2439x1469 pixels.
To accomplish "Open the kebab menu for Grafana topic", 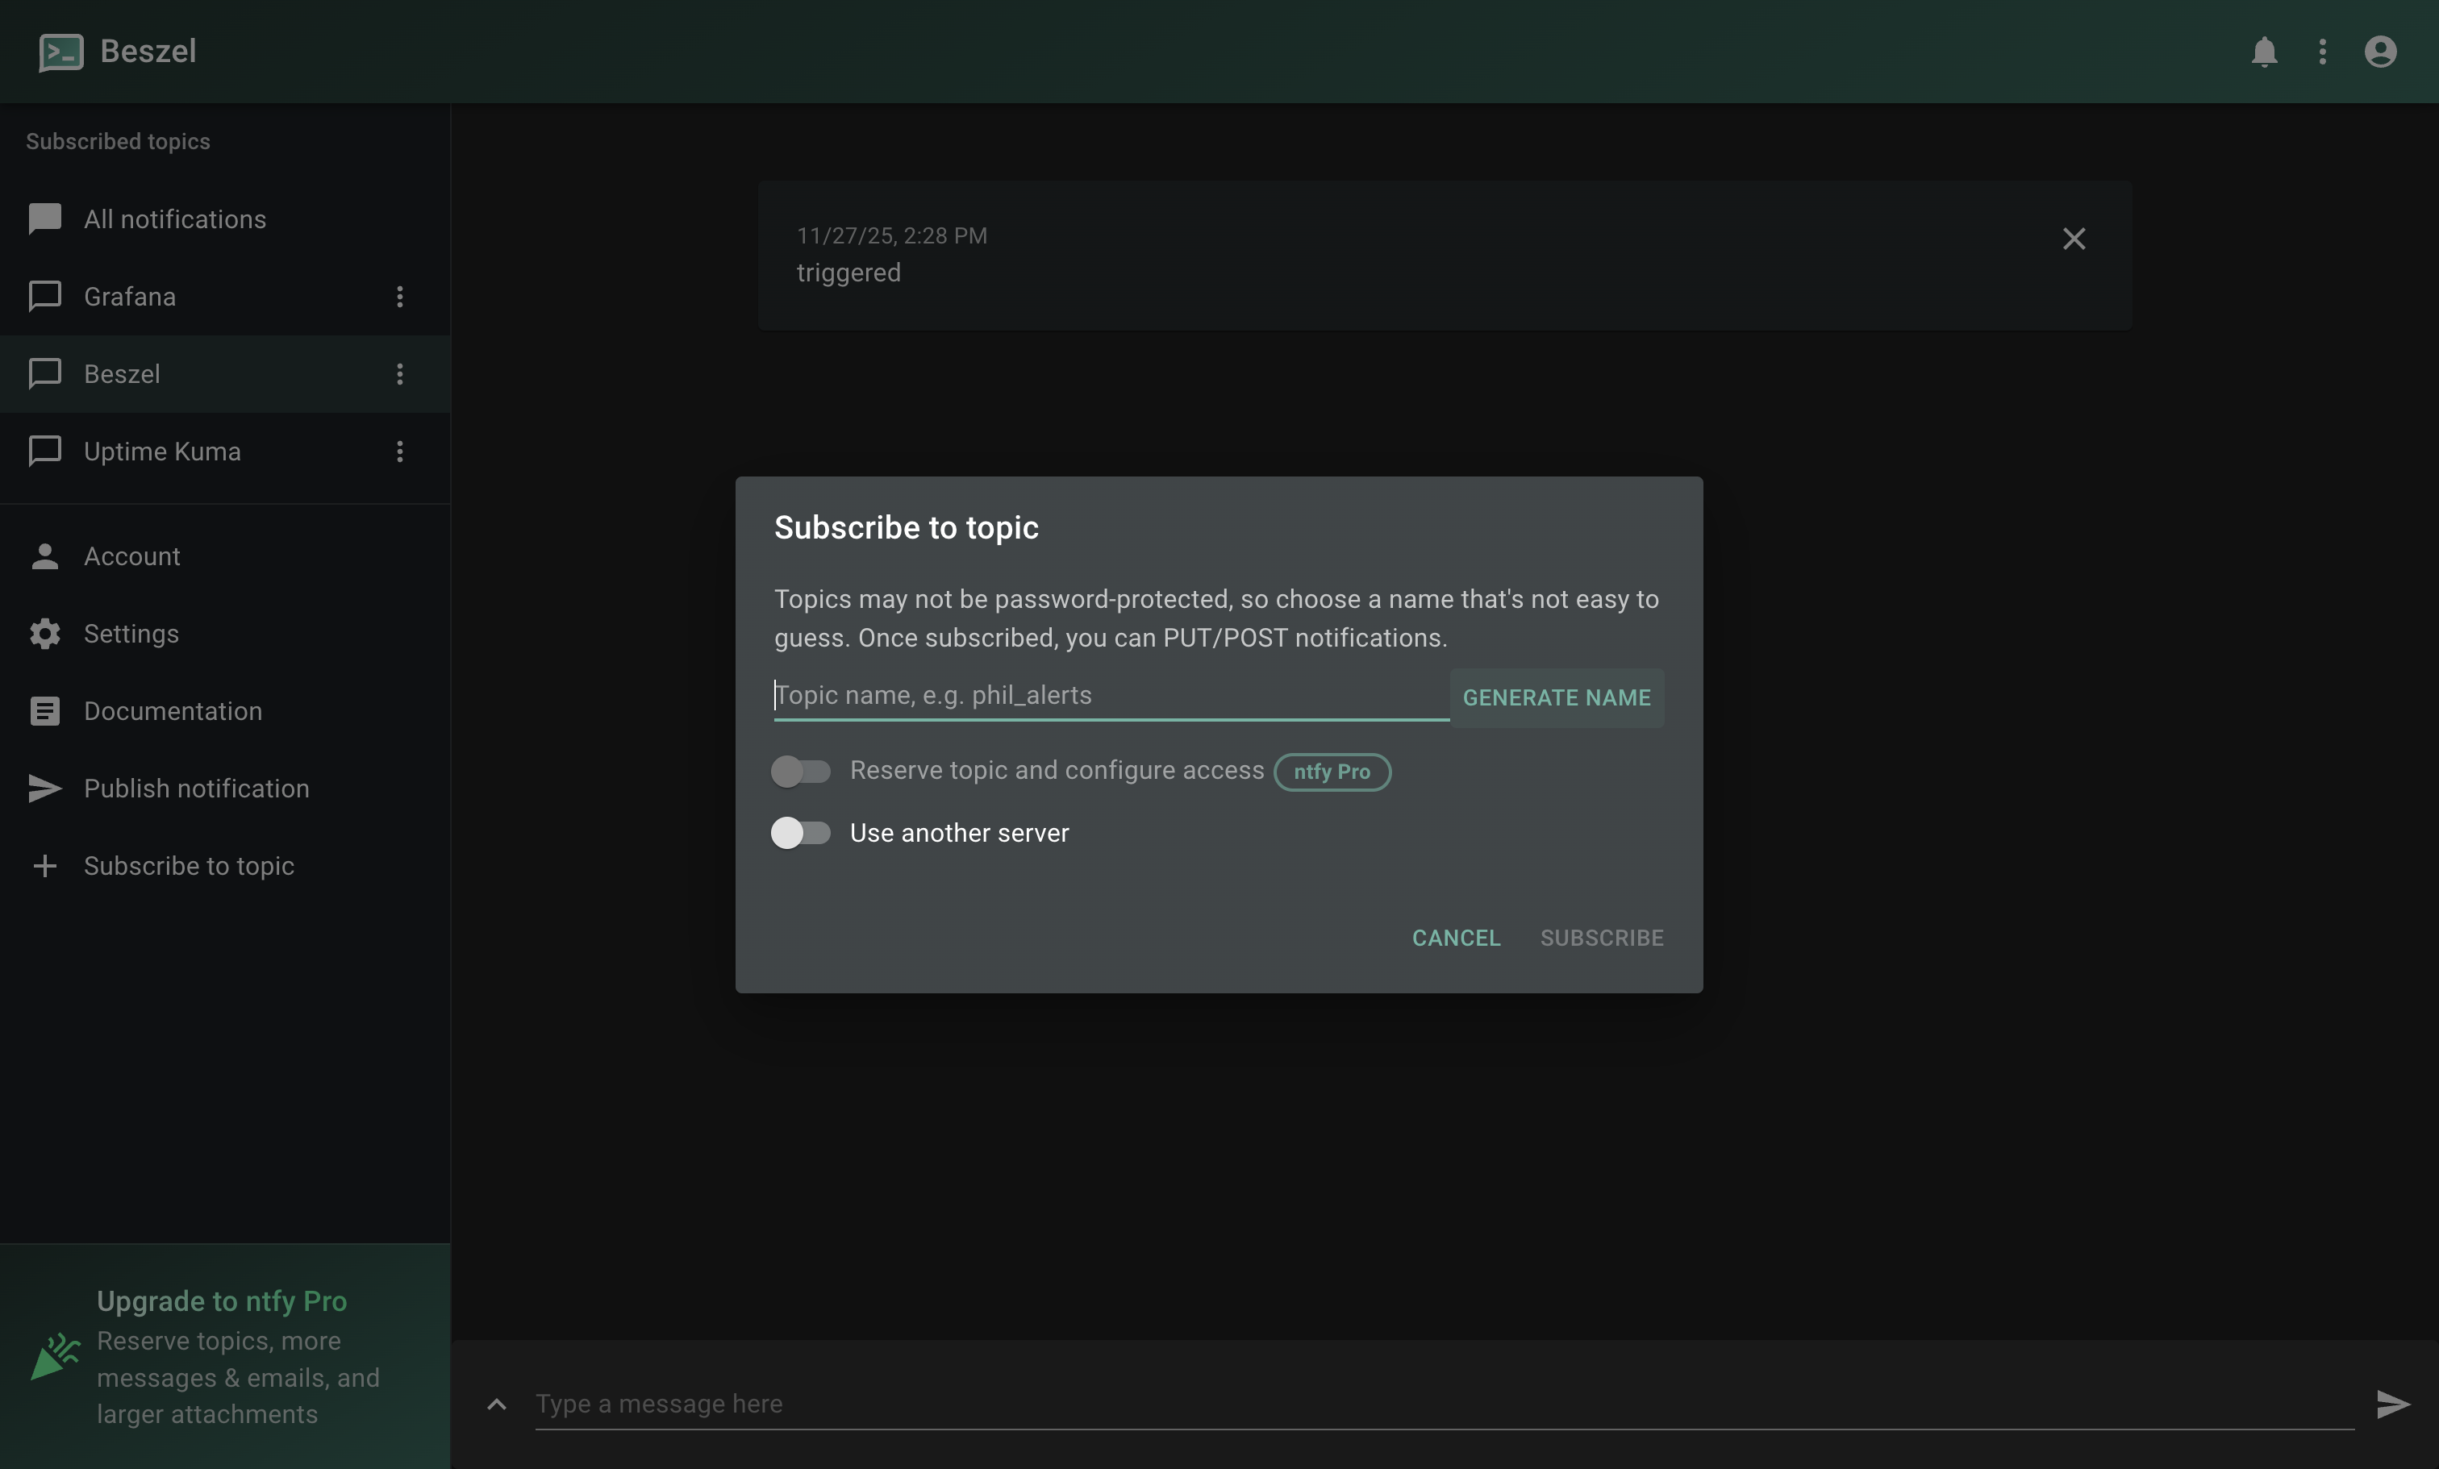I will [x=400, y=297].
